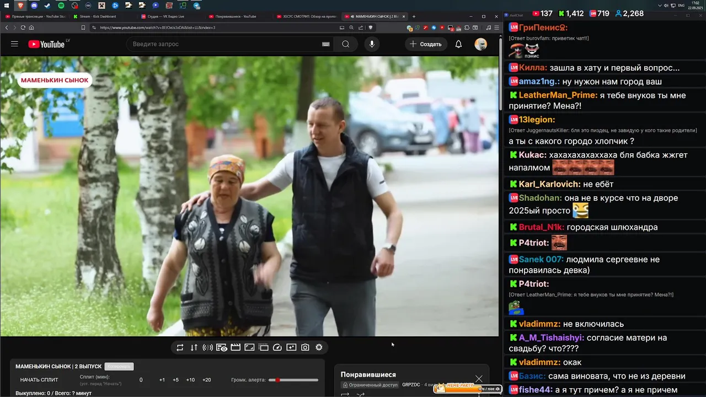The width and height of the screenshot is (706, 397).
Task: Take a screenshot with the camera icon
Action: tap(305, 347)
